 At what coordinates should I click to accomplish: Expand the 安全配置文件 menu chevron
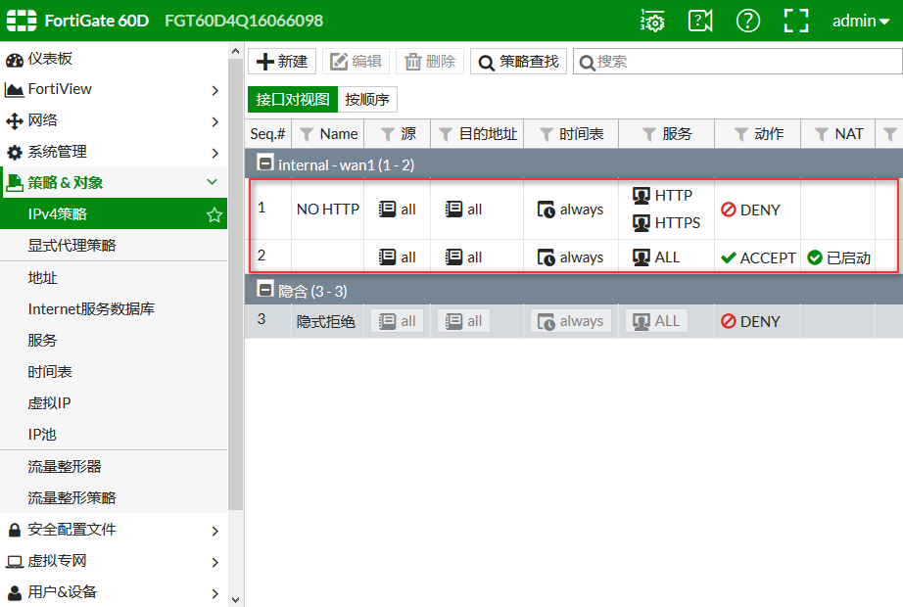coord(214,531)
